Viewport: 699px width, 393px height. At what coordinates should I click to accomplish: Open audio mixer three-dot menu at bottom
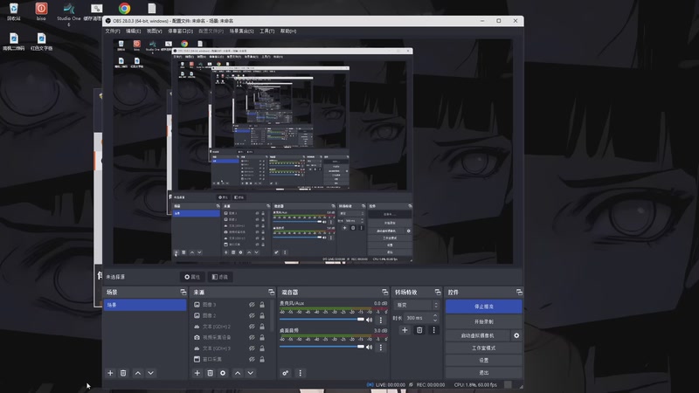point(300,373)
